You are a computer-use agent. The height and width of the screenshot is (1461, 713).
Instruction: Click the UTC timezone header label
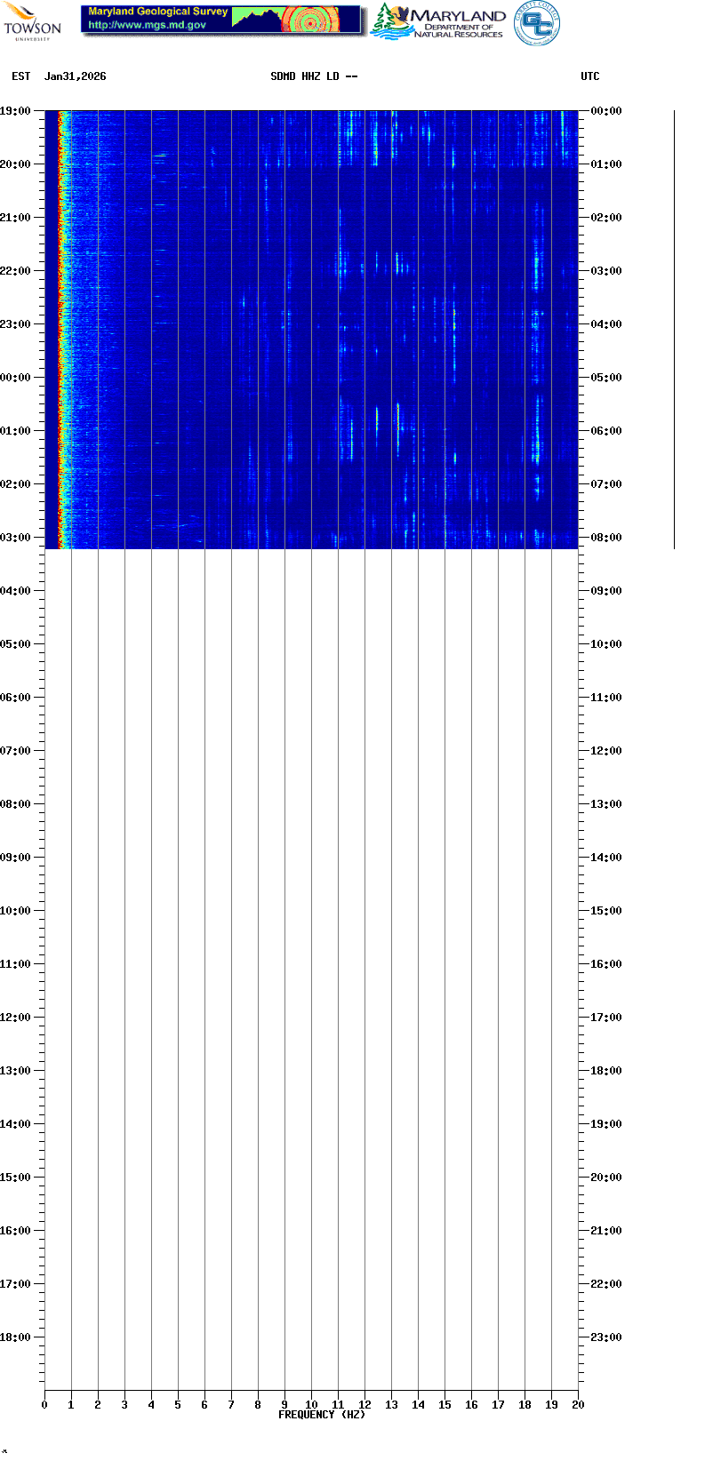[x=589, y=76]
